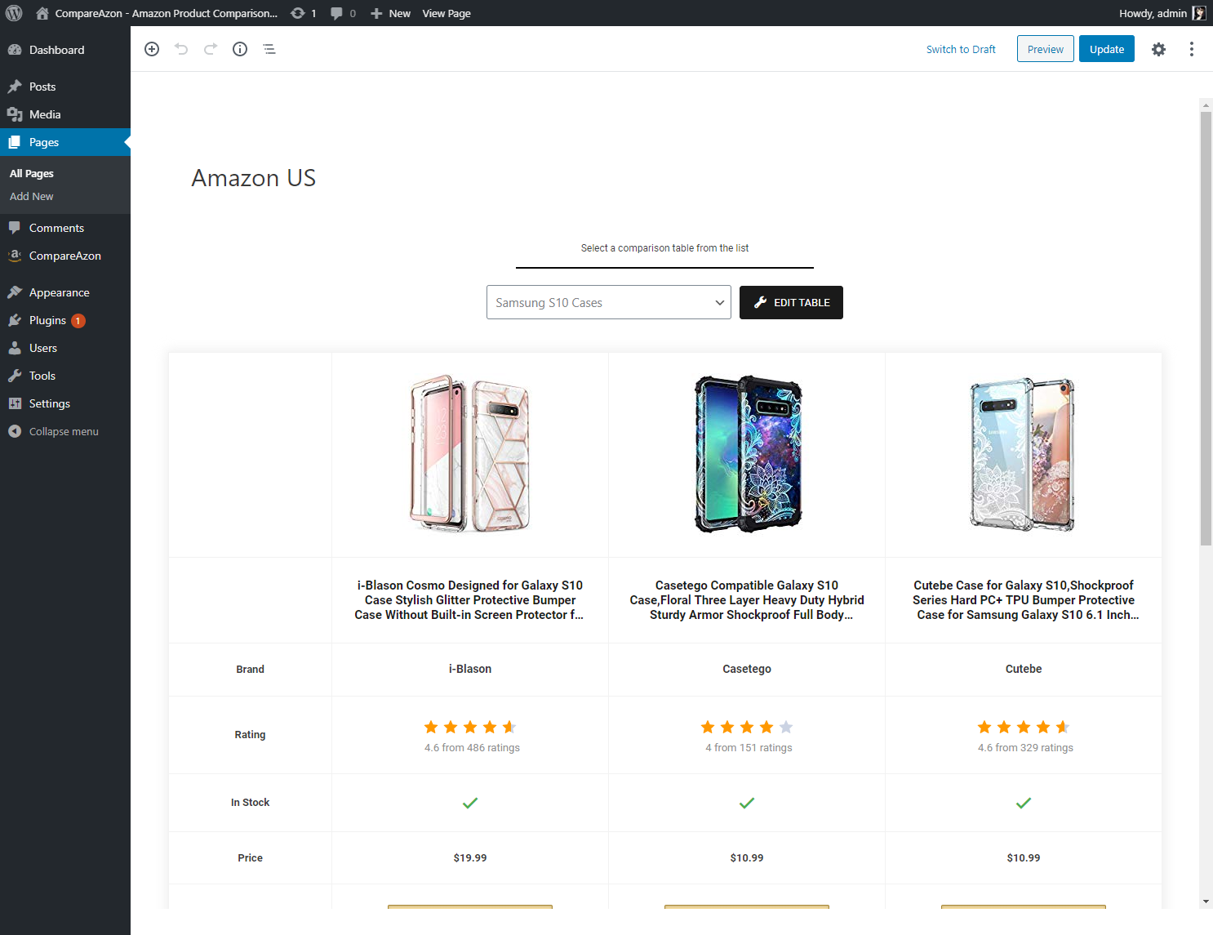This screenshot has width=1213, height=935.
Task: Open the content structure info icon
Action: (x=240, y=49)
